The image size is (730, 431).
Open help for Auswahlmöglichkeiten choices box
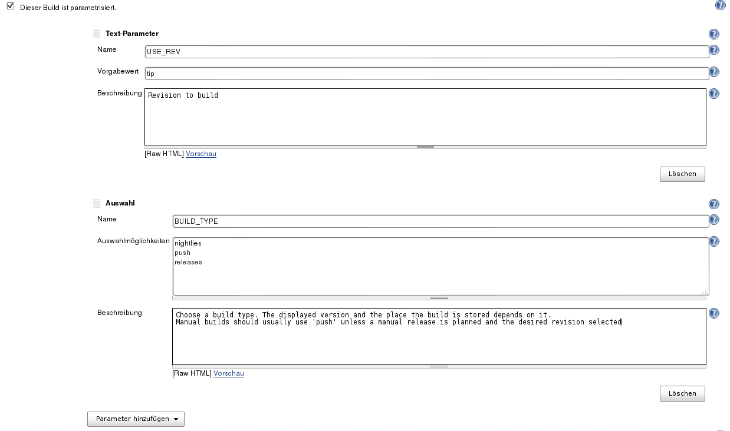tap(713, 241)
